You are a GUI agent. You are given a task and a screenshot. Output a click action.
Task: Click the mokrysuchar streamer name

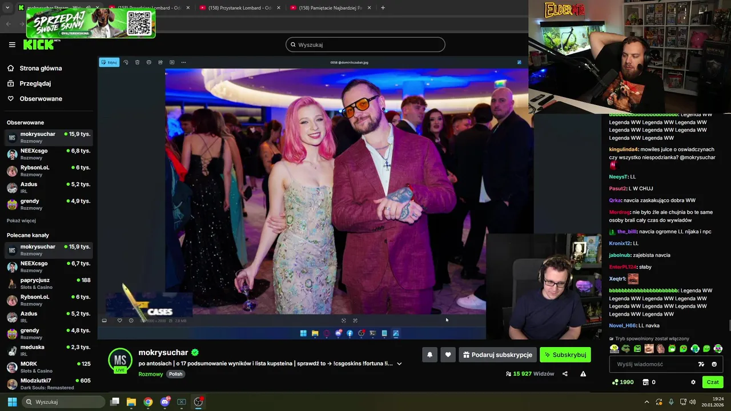(163, 352)
